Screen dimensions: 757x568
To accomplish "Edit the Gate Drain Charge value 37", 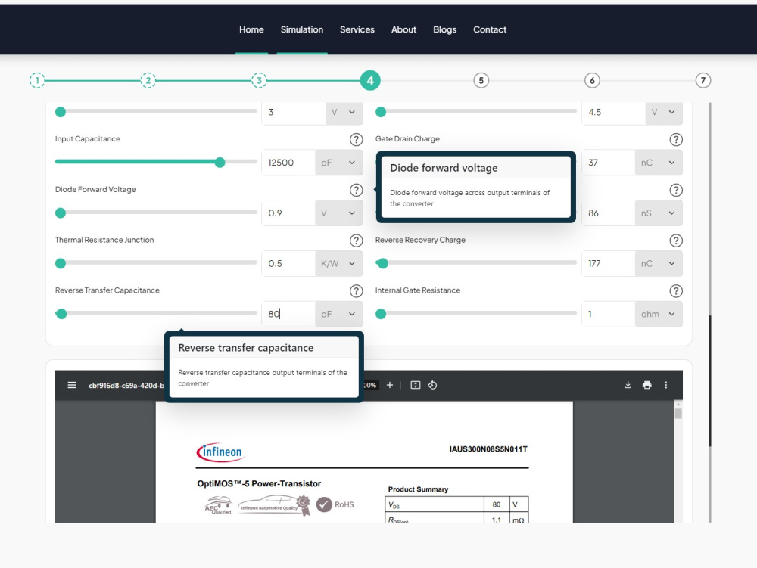I will [x=609, y=163].
